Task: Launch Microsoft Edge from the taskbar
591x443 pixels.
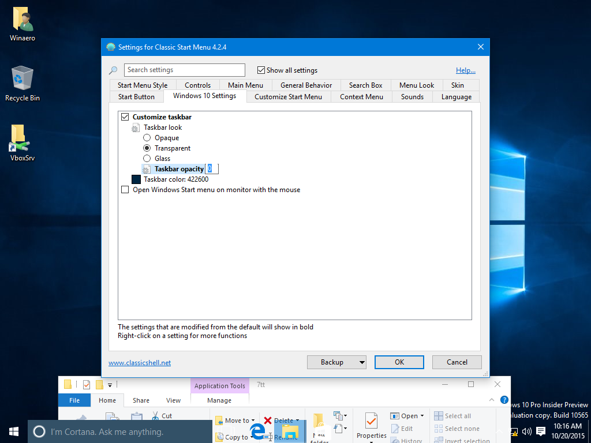Action: (258, 431)
